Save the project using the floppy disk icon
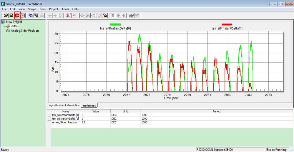Viewport: 294px width, 152px height. tap(11, 15)
